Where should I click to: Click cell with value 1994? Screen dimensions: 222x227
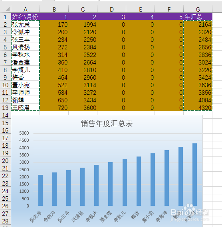(83, 24)
